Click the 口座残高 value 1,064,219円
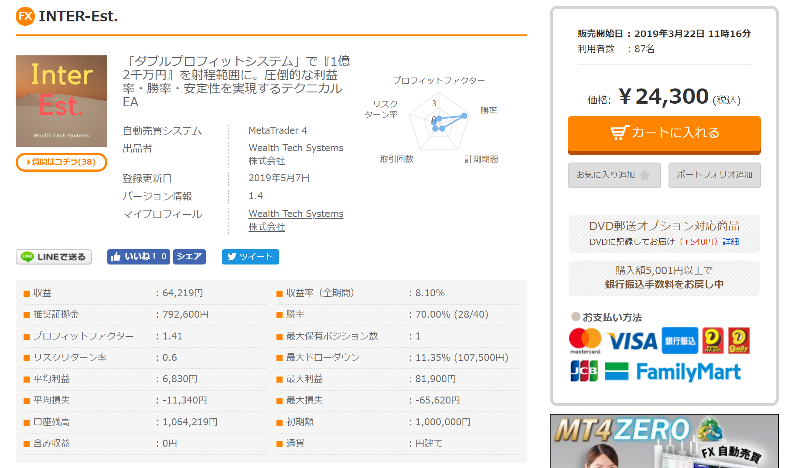 190,422
